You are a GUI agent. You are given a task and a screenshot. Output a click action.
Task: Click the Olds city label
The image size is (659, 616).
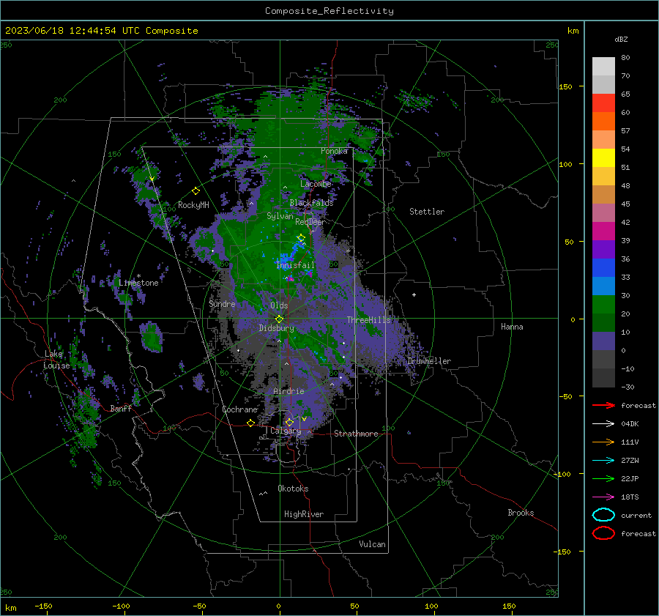pos(279,305)
